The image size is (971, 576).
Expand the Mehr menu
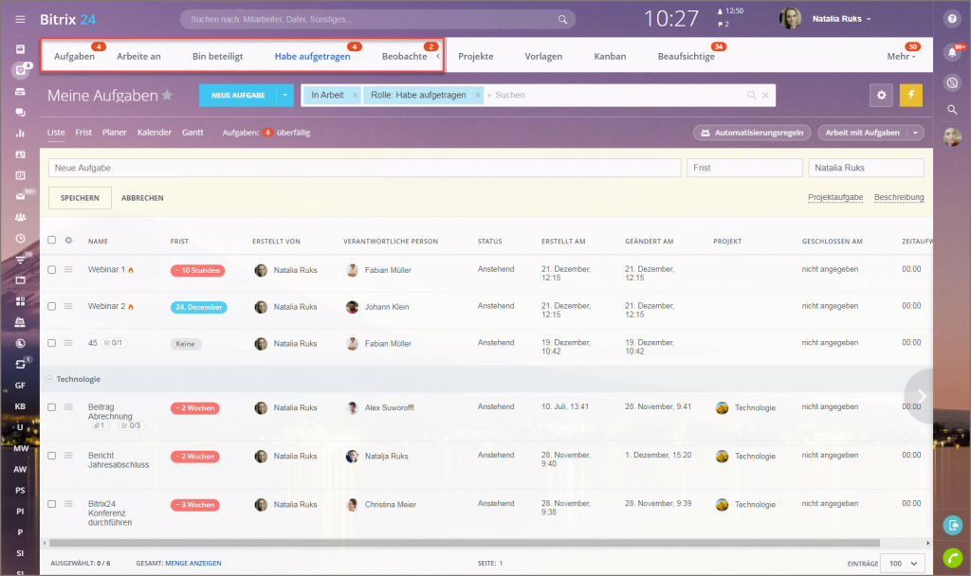[x=901, y=56]
